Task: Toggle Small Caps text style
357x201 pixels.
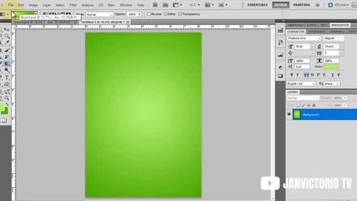Action: 312,75
